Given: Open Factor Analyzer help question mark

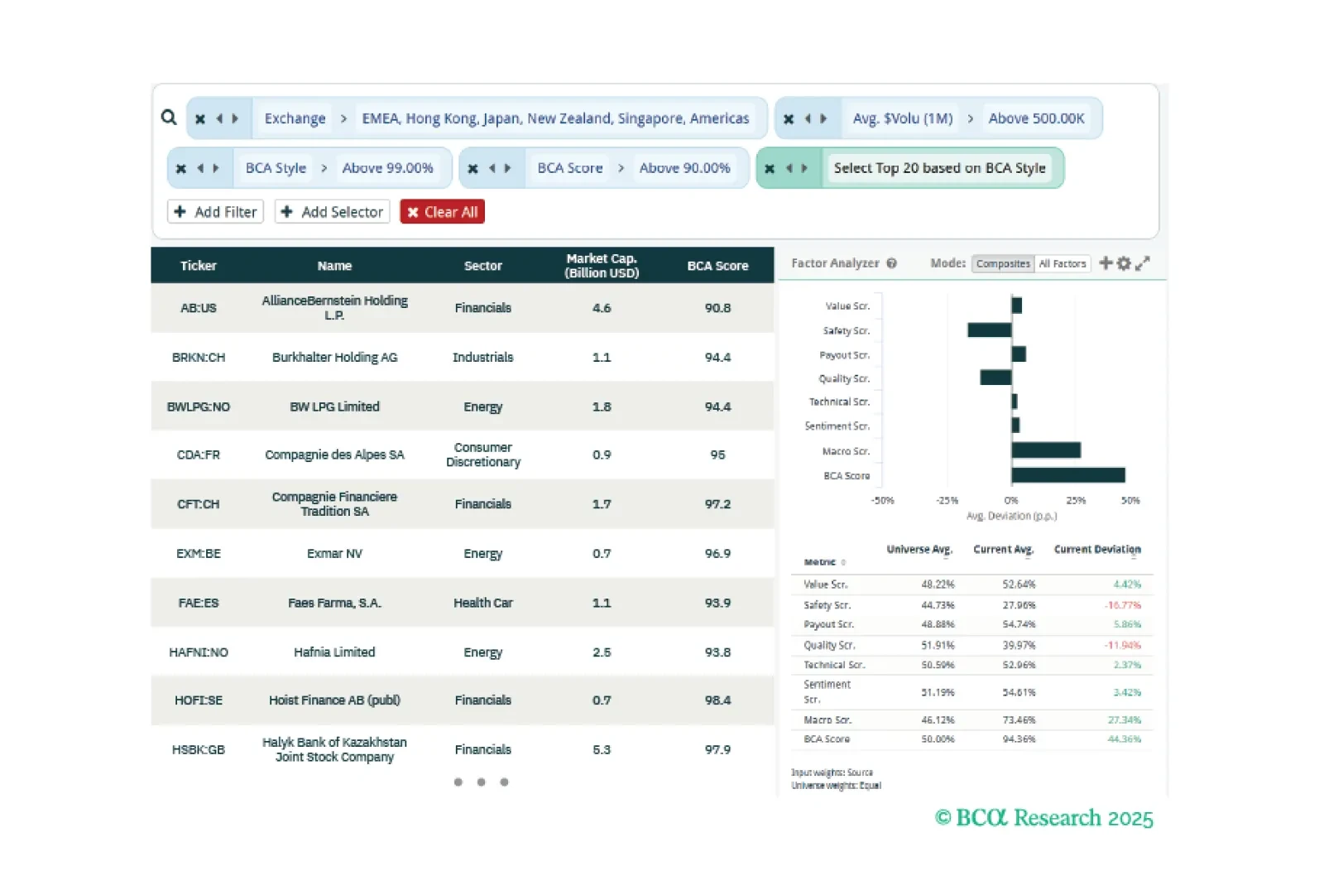Looking at the screenshot, I should (891, 263).
